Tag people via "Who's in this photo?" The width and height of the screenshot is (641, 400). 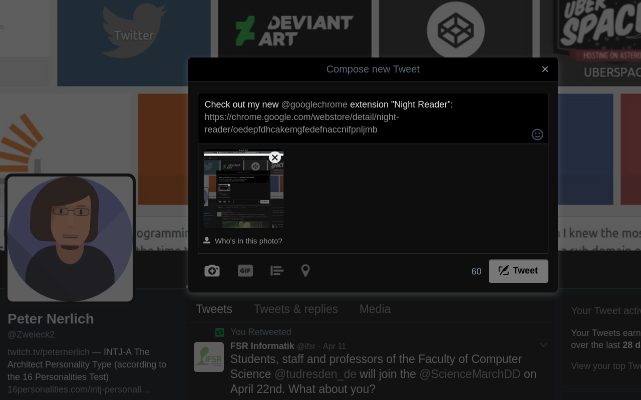click(x=243, y=240)
